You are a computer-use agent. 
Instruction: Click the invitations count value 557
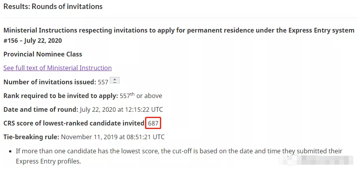[x=103, y=82]
